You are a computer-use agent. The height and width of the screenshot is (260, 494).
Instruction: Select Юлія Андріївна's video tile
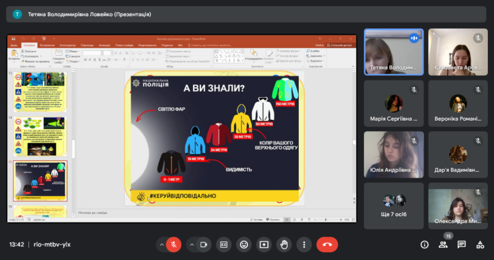pyautogui.click(x=393, y=154)
